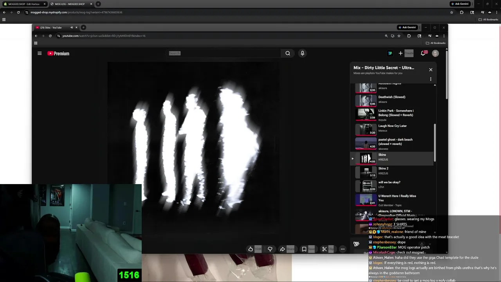
Task: Mute the Skins - YouTube tab audio
Action: pos(71,27)
